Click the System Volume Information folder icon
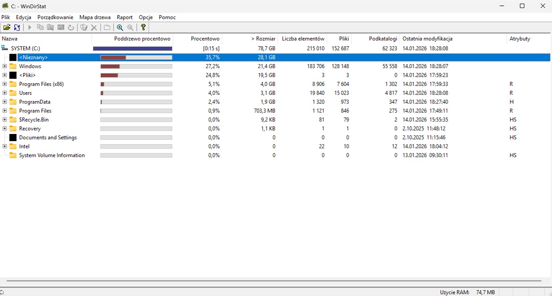Image resolution: width=552 pixels, height=296 pixels. click(x=13, y=155)
